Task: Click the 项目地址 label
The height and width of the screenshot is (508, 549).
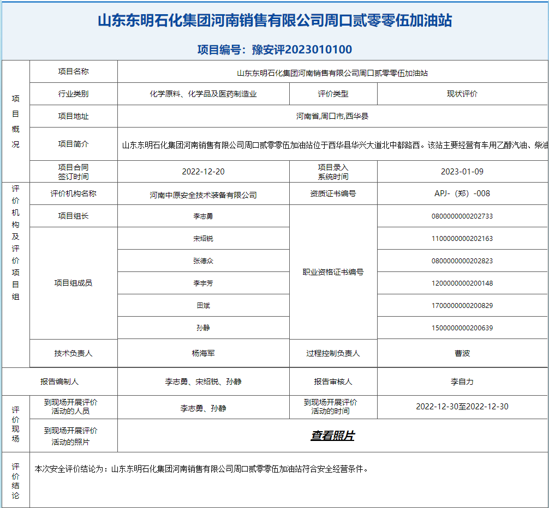Action: [74, 116]
